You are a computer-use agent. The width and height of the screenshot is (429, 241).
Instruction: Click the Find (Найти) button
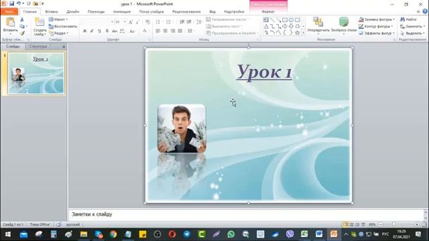click(408, 19)
